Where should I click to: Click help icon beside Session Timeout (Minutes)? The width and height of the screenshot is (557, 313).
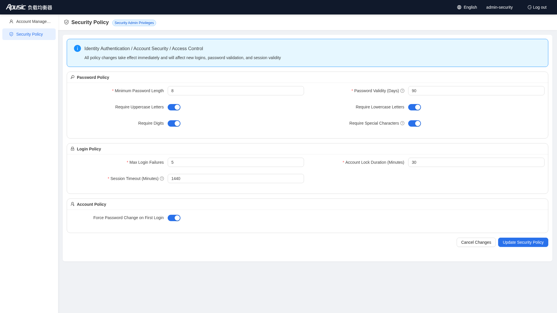point(162,179)
